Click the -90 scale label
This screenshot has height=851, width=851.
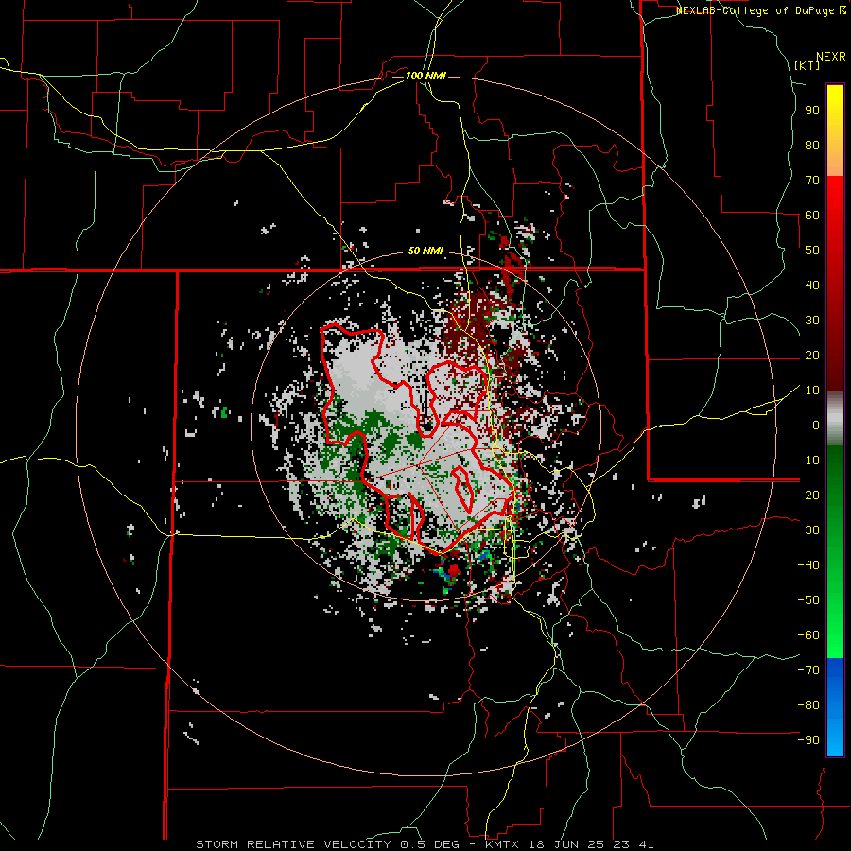pos(808,740)
